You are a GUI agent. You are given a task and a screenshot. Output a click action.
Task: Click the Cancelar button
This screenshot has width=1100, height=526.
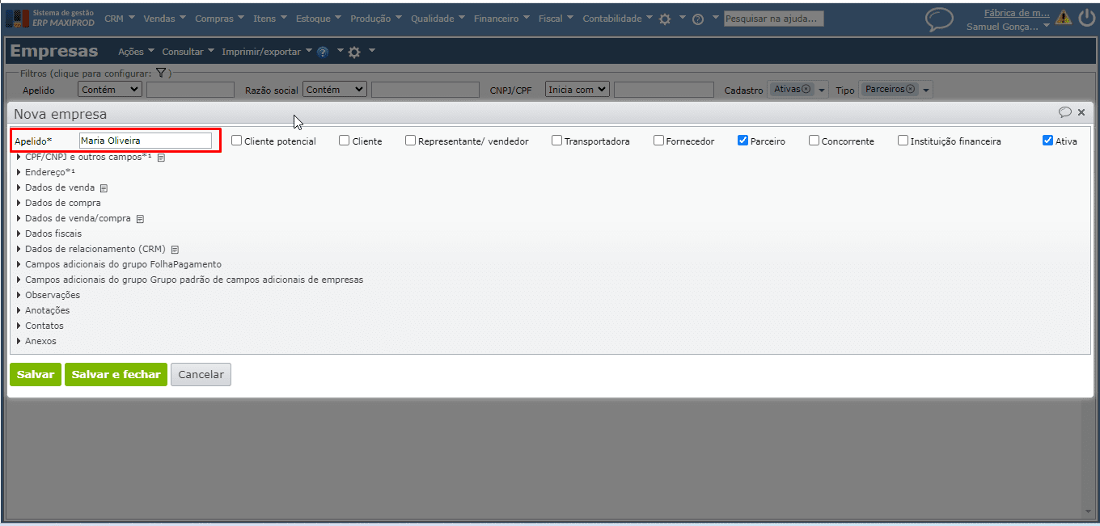[201, 375]
